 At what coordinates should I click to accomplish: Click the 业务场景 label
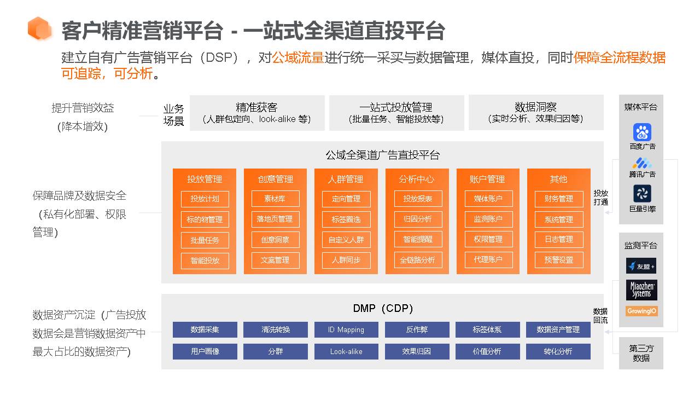pos(174,115)
